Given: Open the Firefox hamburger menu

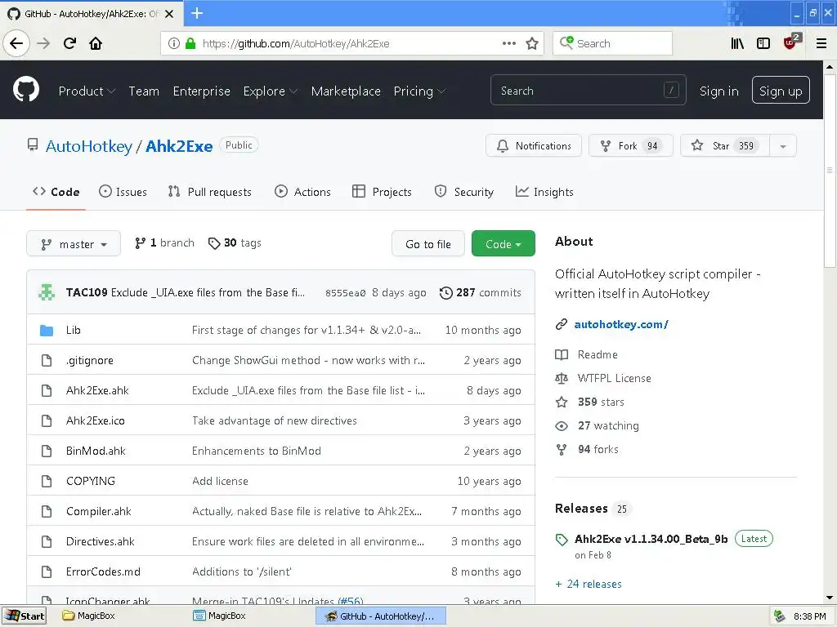Looking at the screenshot, I should [x=821, y=43].
